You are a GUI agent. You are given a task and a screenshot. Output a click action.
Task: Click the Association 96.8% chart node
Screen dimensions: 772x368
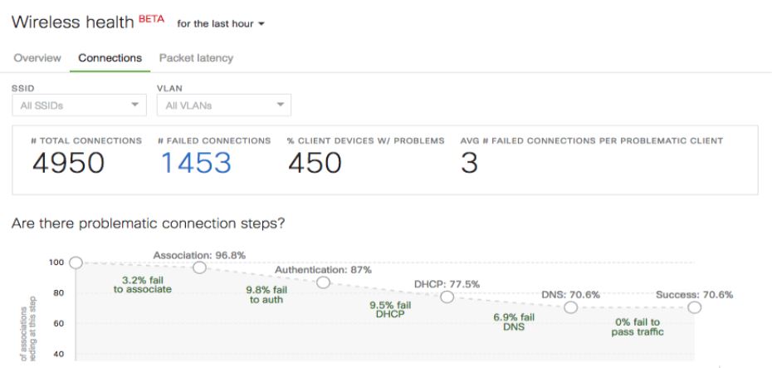[x=199, y=267]
